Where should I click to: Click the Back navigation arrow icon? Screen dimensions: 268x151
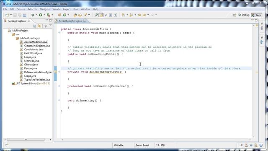[x=144, y=15]
